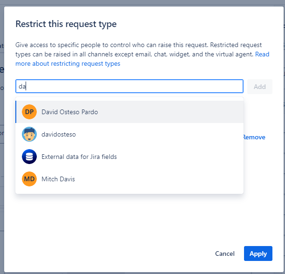Image resolution: width=285 pixels, height=274 pixels.
Task: Choose the davidosteso user name
Action: pyautogui.click(x=59, y=134)
